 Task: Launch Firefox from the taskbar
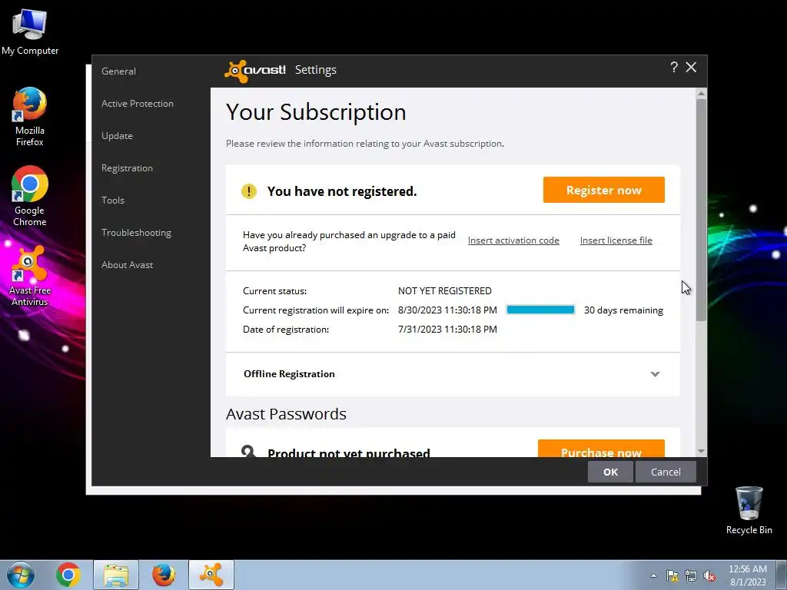coord(164,575)
